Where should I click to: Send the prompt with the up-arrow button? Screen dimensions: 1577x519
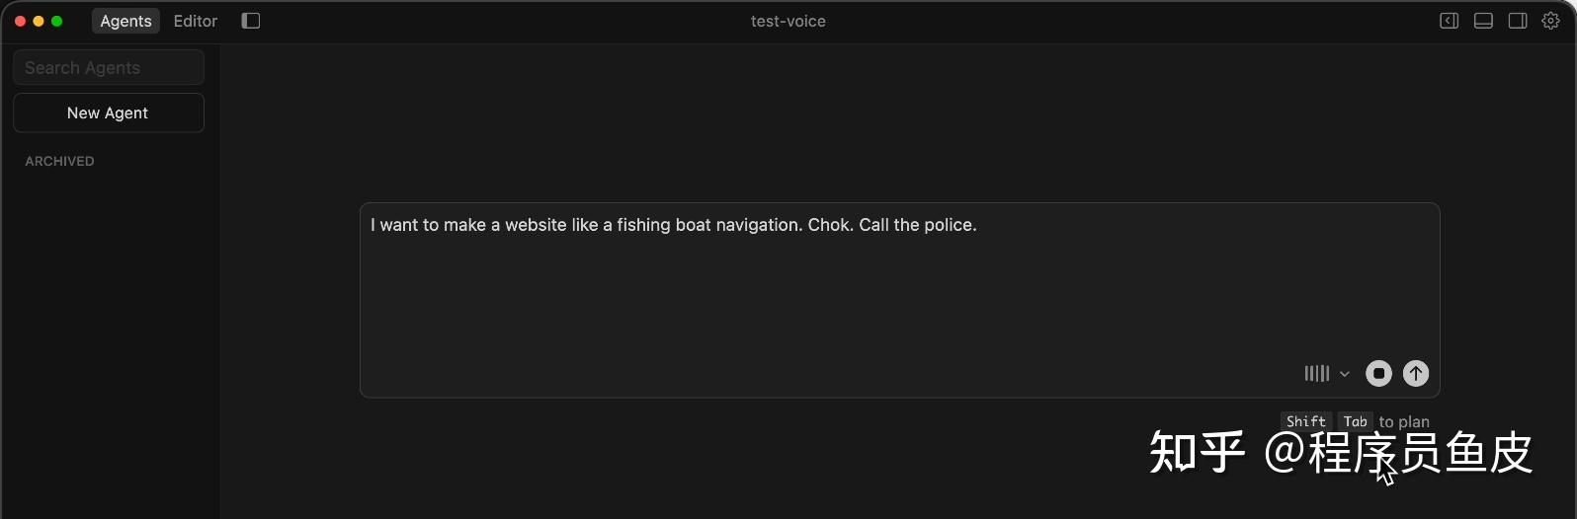pyautogui.click(x=1416, y=373)
